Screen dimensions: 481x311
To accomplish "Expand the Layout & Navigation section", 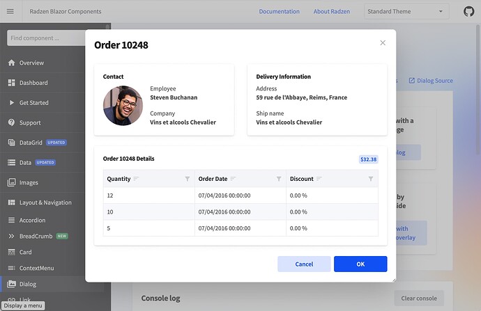I will tap(43, 202).
